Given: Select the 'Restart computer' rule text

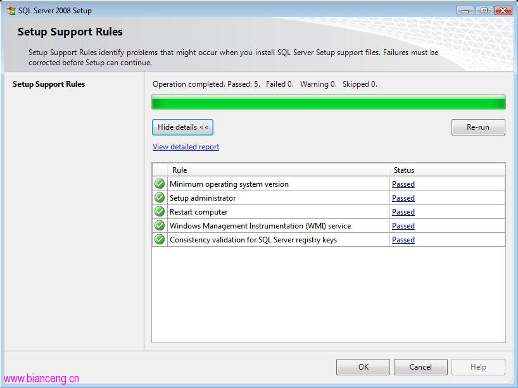Looking at the screenshot, I should [x=199, y=211].
